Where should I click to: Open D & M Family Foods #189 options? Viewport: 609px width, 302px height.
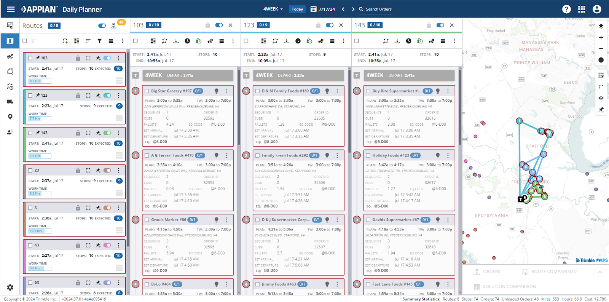point(337,91)
